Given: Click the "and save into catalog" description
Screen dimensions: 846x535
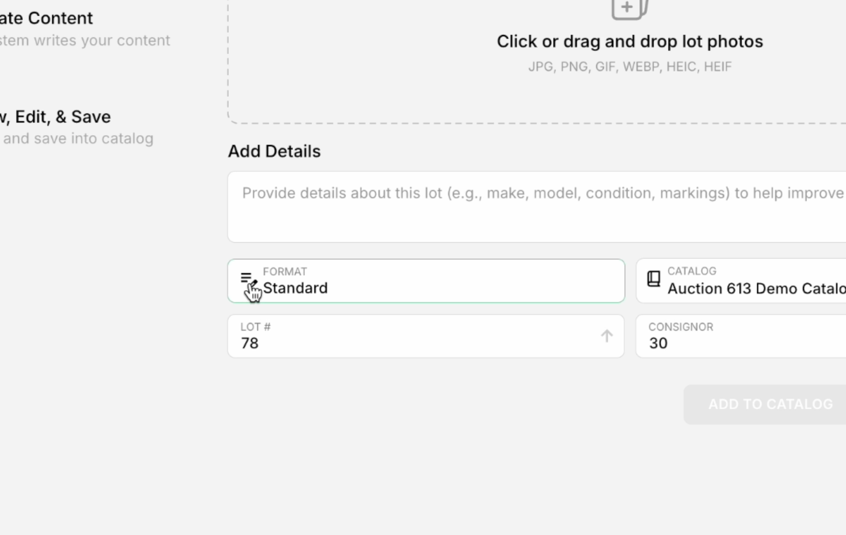Looking at the screenshot, I should pyautogui.click(x=78, y=138).
